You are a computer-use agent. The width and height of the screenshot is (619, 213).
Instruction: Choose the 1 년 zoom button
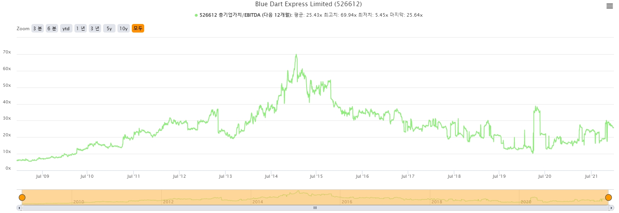coord(81,28)
